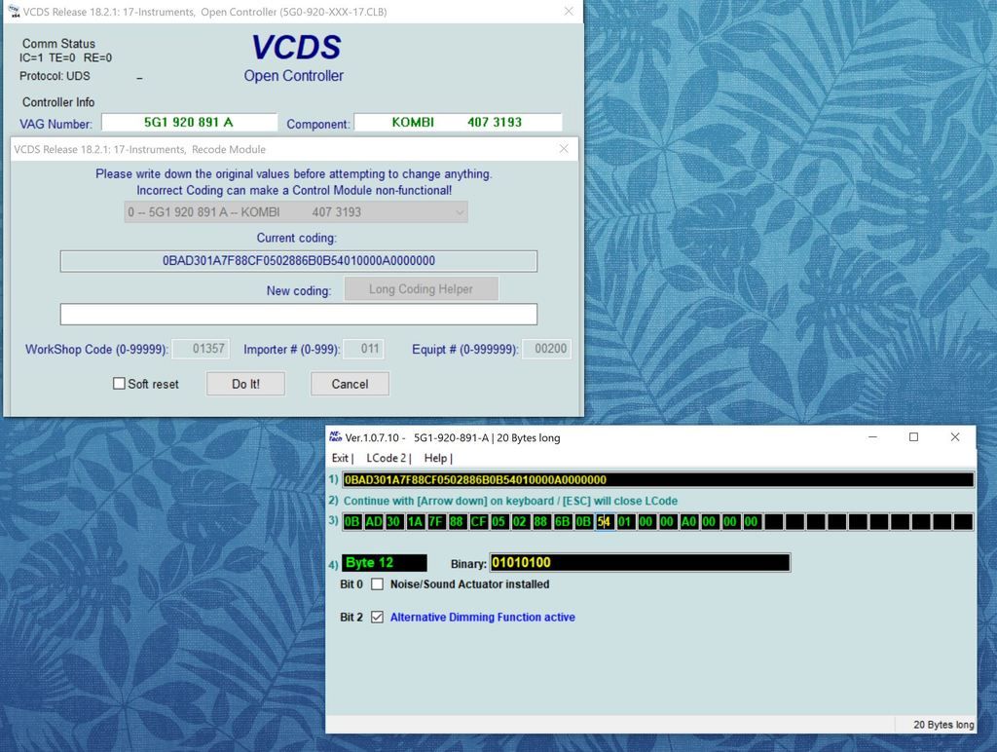Screen dimensions: 997x752
Task: Select byte cell 6B
Action: coord(562,522)
